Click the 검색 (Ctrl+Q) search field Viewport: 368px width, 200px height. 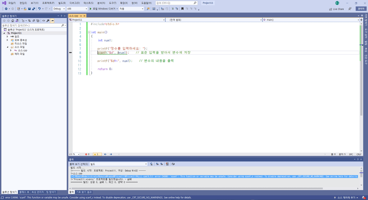pos(176,3)
